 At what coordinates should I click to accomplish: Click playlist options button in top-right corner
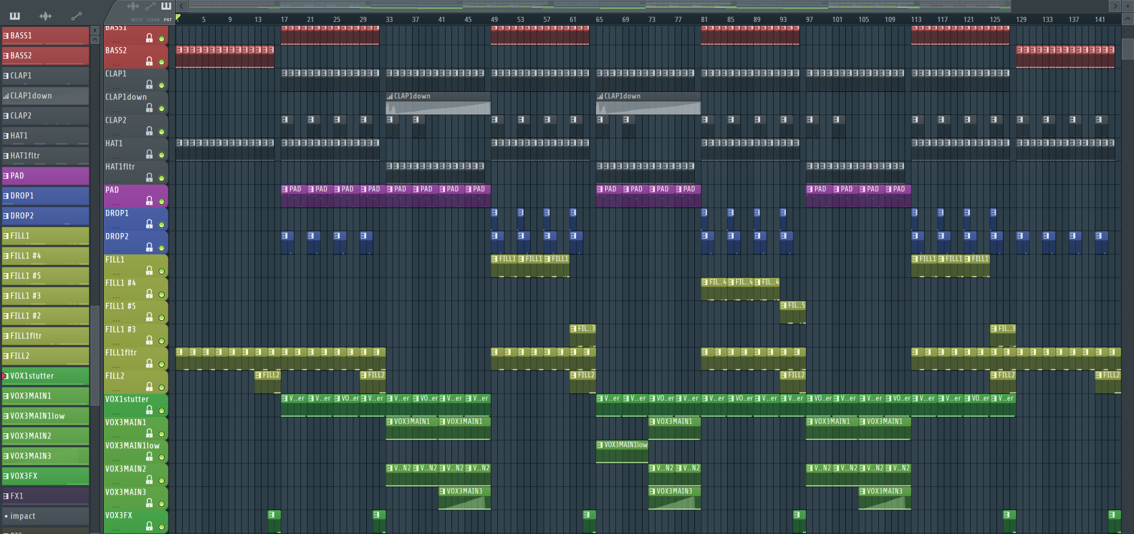1128,6
